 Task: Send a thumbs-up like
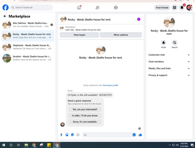(x=140, y=135)
